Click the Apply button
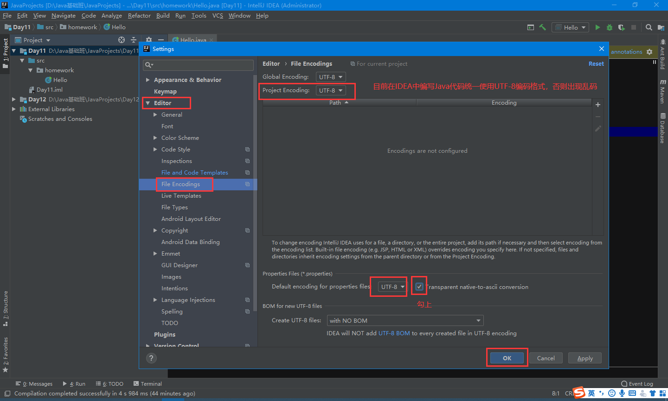This screenshot has width=668, height=401. click(x=585, y=358)
